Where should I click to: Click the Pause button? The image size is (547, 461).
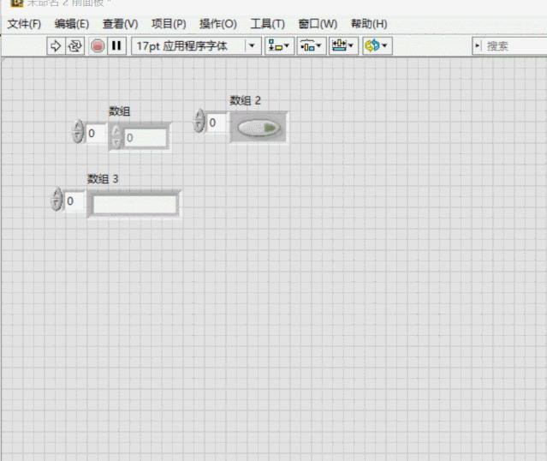tap(116, 45)
